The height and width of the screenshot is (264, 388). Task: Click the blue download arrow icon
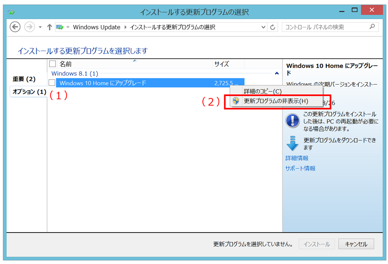(292, 143)
